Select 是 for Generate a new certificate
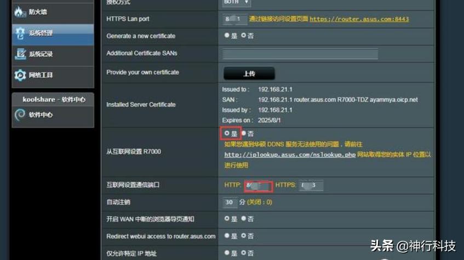The image size is (464, 260). pyautogui.click(x=227, y=36)
